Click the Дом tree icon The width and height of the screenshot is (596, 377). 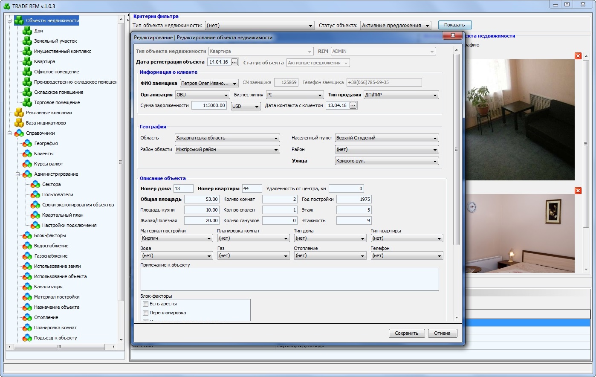(27, 31)
